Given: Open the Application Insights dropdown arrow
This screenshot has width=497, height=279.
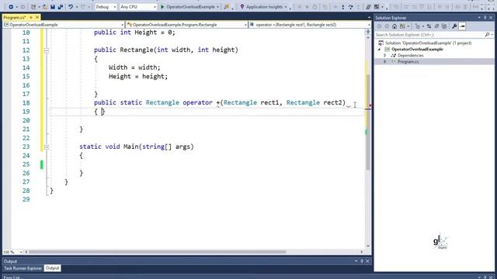Looking at the screenshot, I should pyautogui.click(x=286, y=7).
